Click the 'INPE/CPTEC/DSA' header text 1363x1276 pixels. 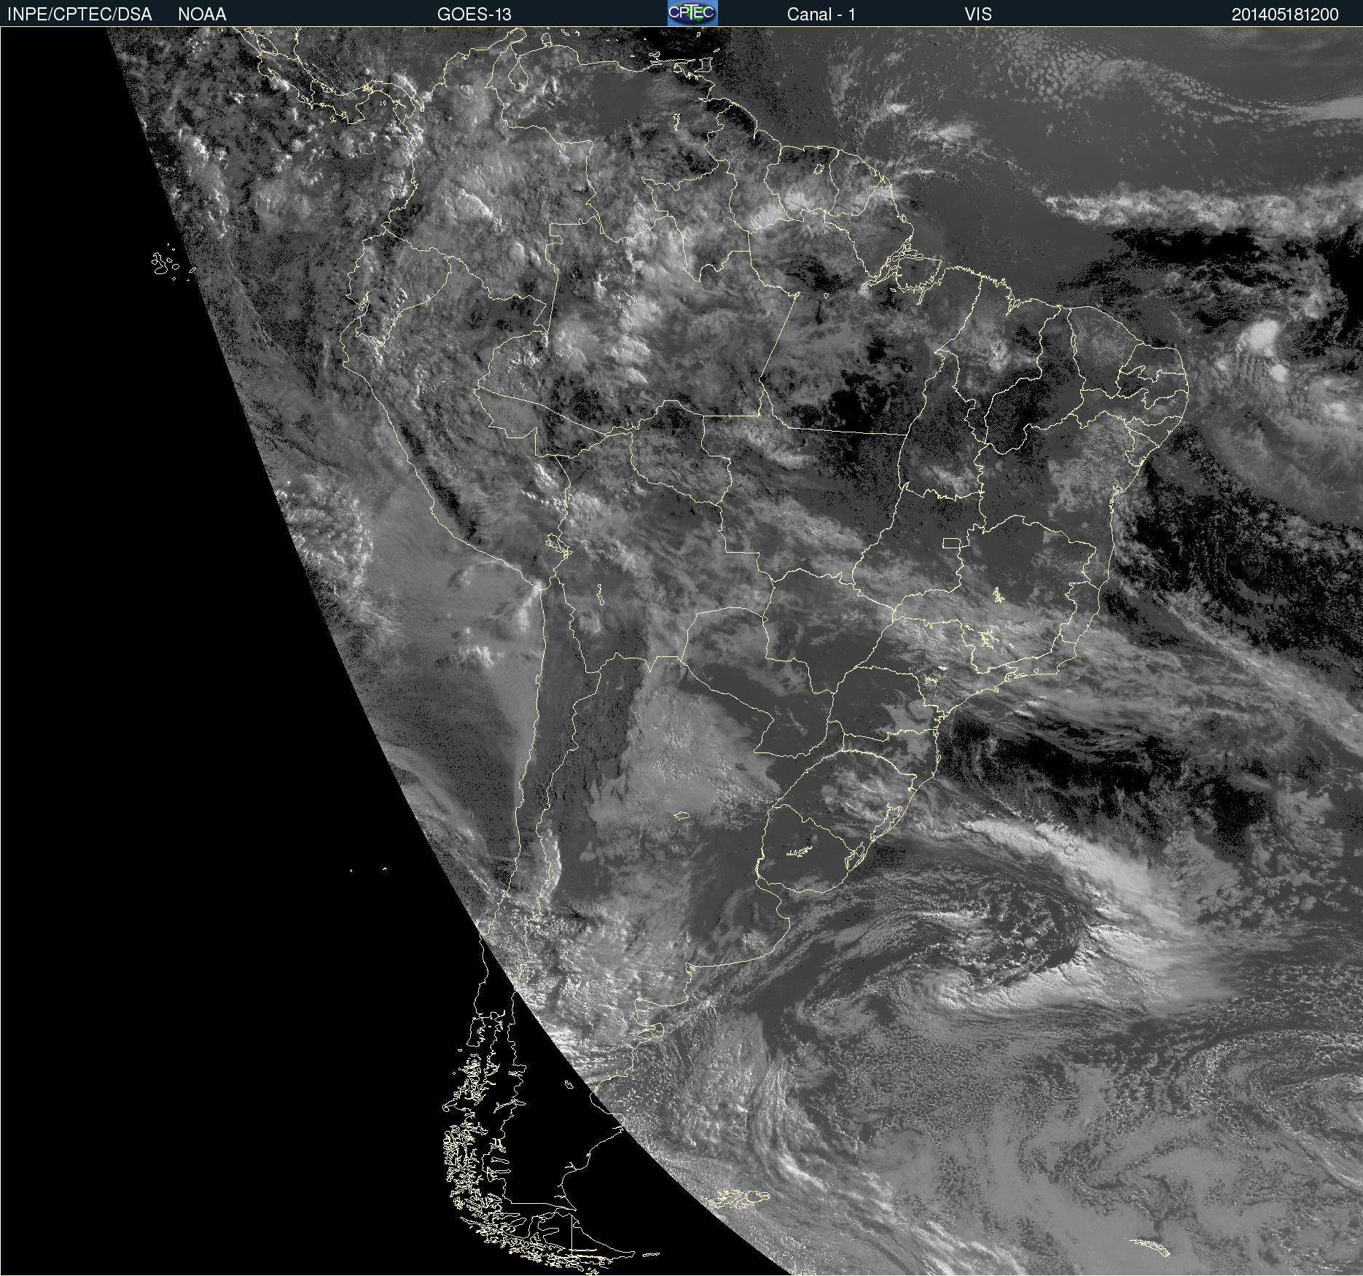[x=79, y=14]
